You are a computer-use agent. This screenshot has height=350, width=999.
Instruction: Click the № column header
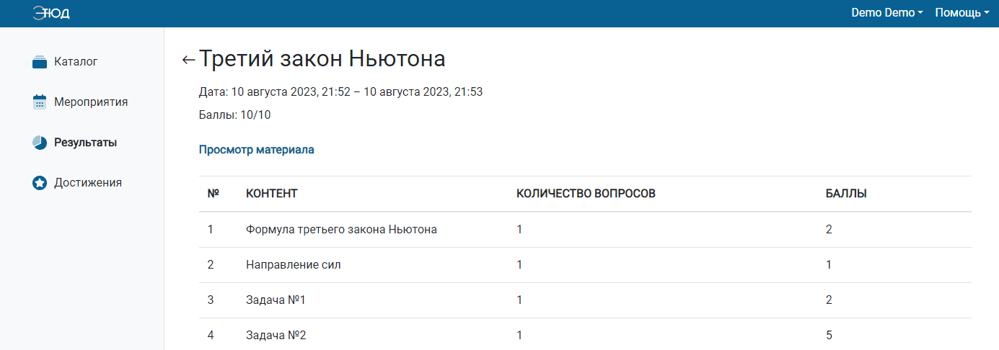213,194
